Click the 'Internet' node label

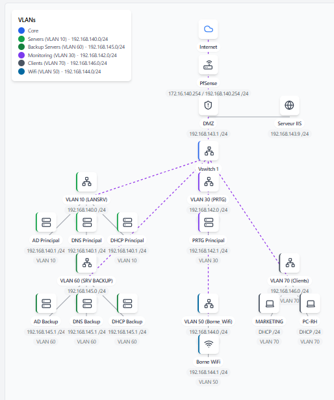tap(209, 47)
